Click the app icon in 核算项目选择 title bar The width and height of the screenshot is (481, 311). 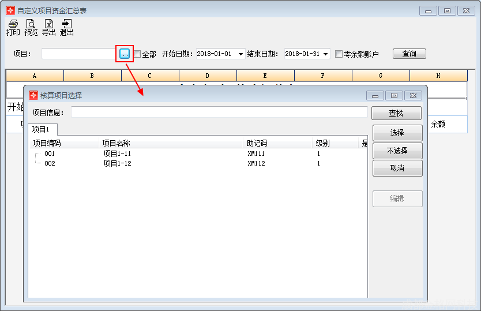tap(33, 95)
